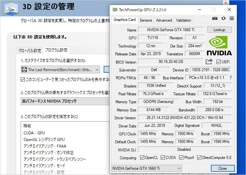Switch to the プログラム設定 tab
This screenshot has height=175, width=246.
[56, 50]
